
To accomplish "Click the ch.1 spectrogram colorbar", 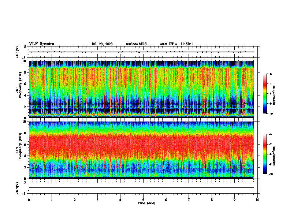I will pos(265,94).
